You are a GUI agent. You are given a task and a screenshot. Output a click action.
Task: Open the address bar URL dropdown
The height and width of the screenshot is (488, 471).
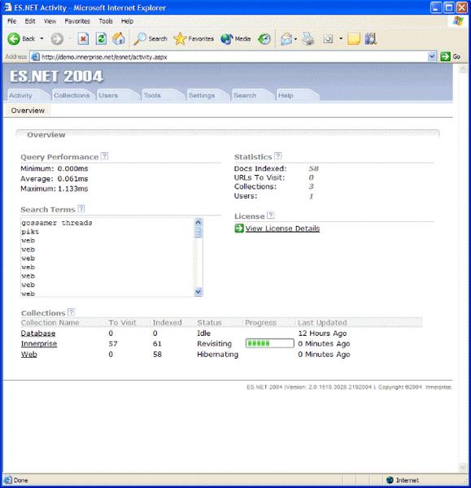coord(432,57)
